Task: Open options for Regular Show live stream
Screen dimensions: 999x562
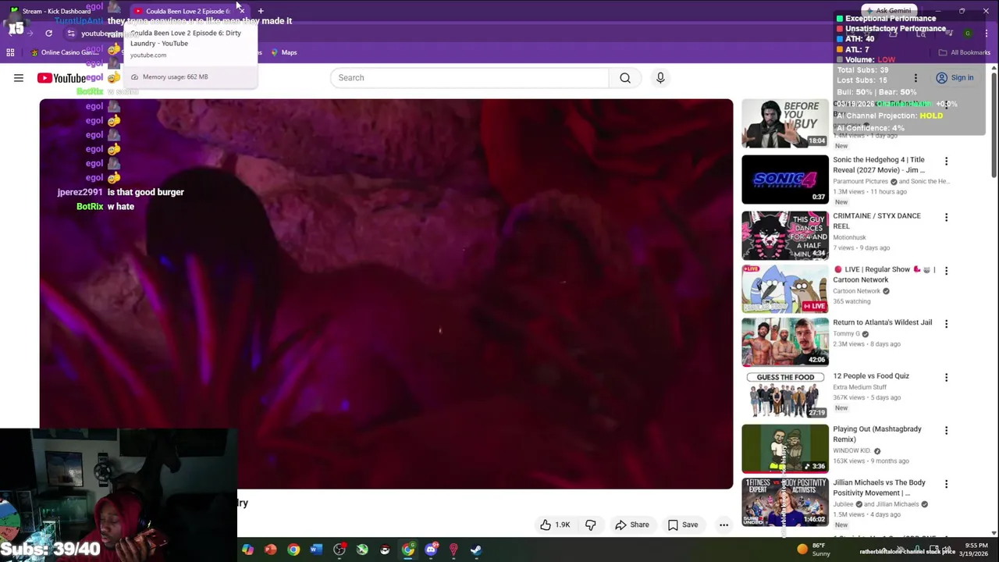Action: pos(946,271)
